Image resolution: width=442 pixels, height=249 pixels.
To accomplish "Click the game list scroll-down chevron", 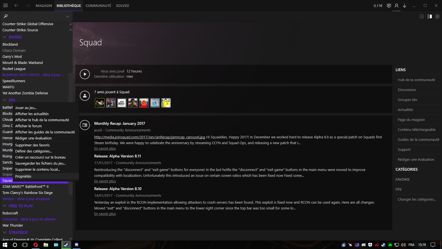I will 70,238.
